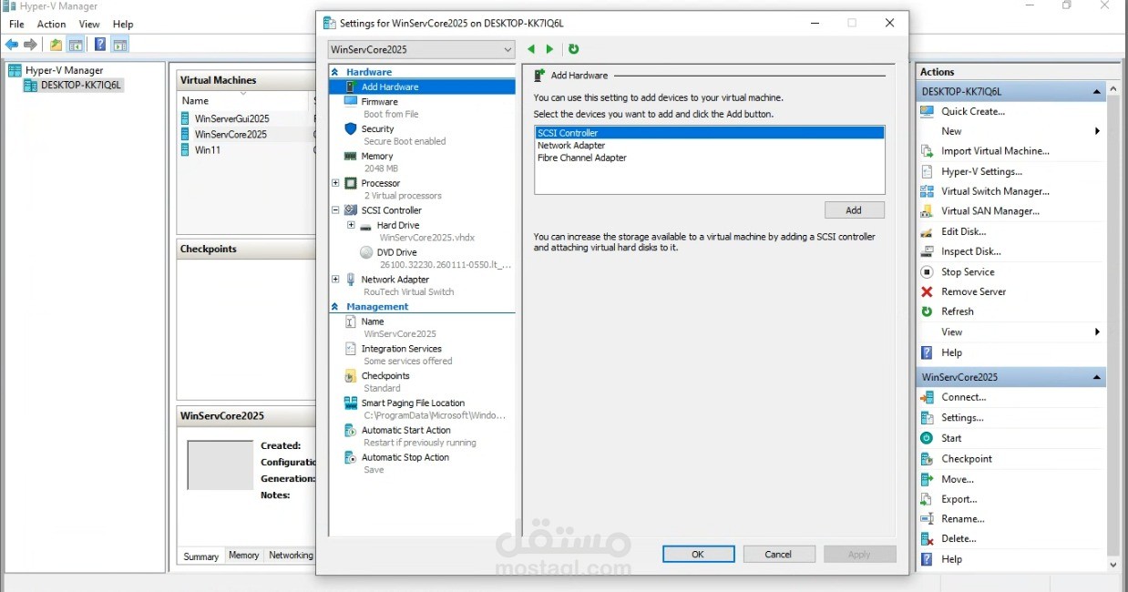
Task: Select SCSI Controller in the device list
Action: 709,133
